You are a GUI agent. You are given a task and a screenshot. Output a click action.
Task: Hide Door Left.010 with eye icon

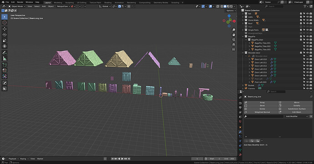pyautogui.click(x=307, y=59)
